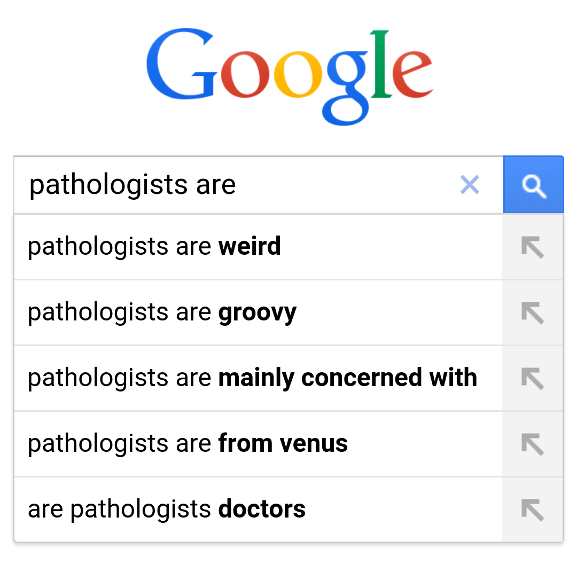Screen dimensions: 577x564
Task: Click the blue capital 'G' in Google logo
Action: [181, 67]
